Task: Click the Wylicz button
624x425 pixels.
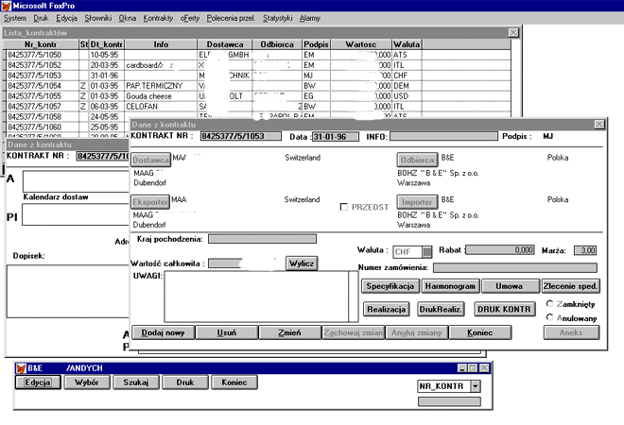Action: click(x=302, y=263)
